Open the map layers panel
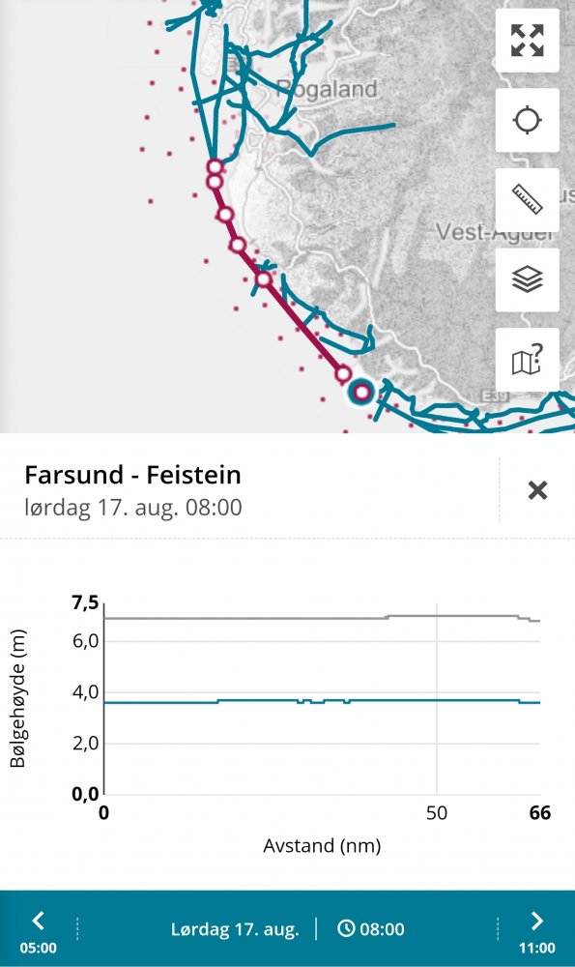The image size is (575, 967). tap(527, 279)
